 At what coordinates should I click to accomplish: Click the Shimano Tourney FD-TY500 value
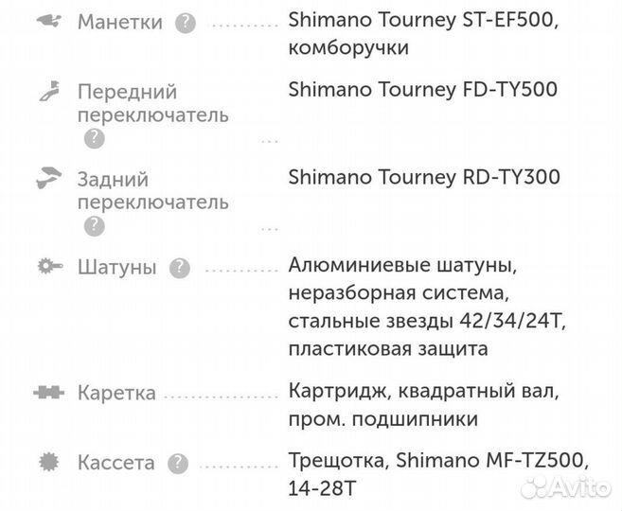pyautogui.click(x=422, y=91)
